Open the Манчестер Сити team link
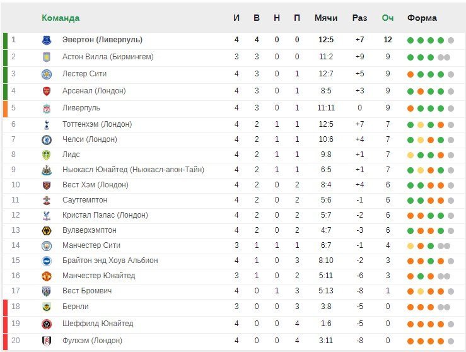This screenshot has width=466, height=352. tap(91, 245)
